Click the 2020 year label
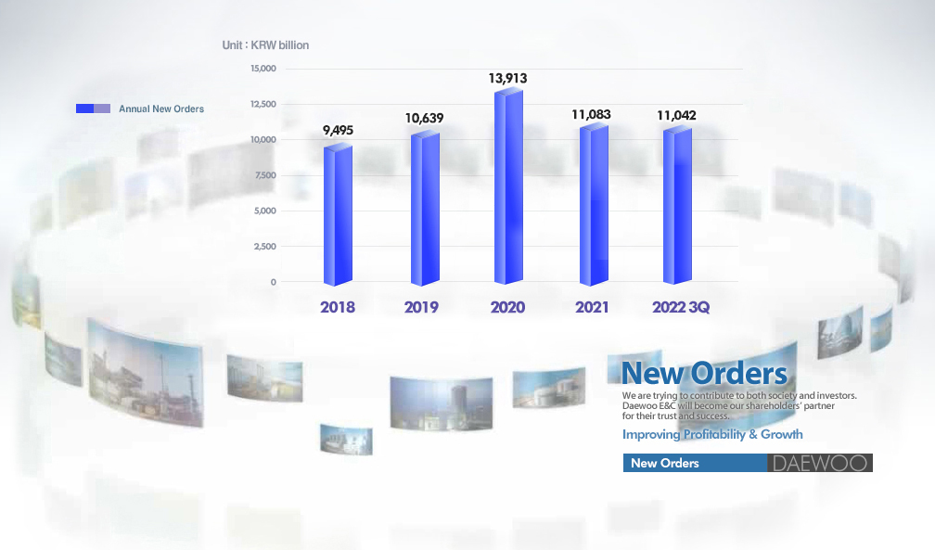 coord(507,307)
